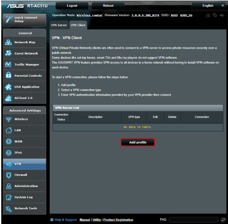This screenshot has width=228, height=224.
Task: Open Traffic Manager menu item
Action: [24, 64]
